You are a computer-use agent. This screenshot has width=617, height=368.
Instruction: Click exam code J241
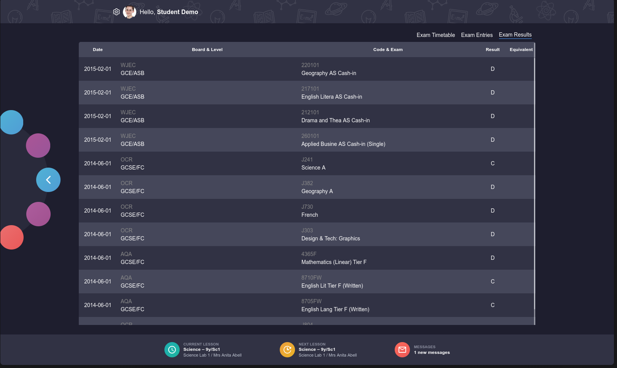[307, 160]
